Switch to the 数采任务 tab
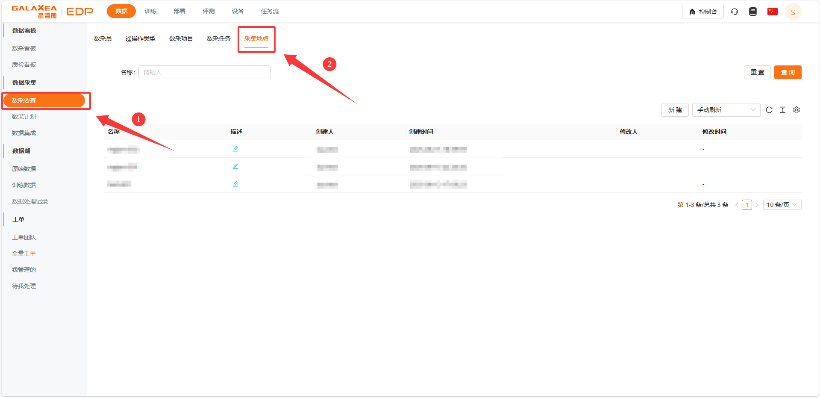 (218, 38)
